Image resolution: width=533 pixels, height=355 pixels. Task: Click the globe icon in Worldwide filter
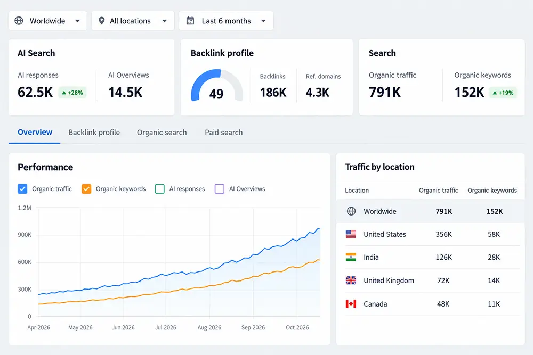click(x=19, y=21)
